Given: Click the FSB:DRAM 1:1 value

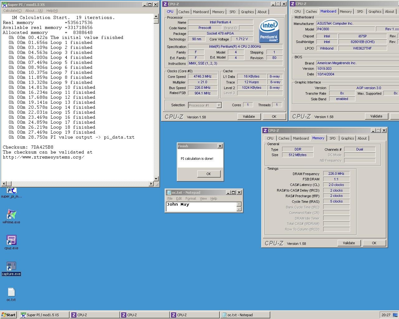Looking at the screenshot, I should click(x=336, y=179).
